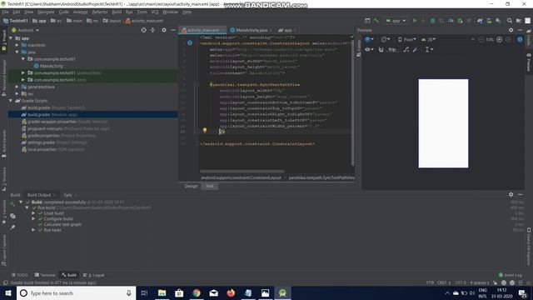This screenshot has width=533, height=300.
Task: Toggle the blue warnings info icon in Preview
Action: coord(520,39)
